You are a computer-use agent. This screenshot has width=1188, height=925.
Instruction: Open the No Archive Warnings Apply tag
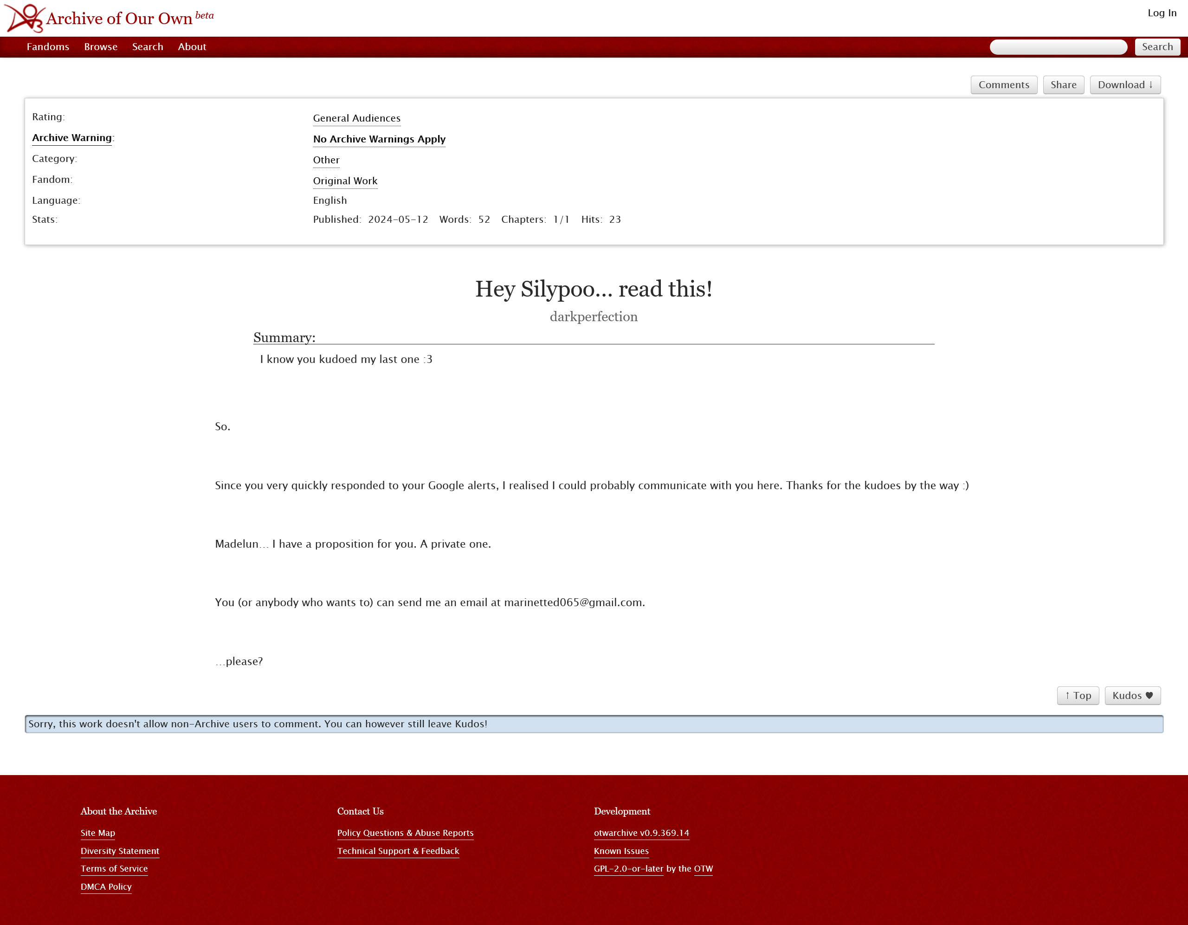coord(379,139)
